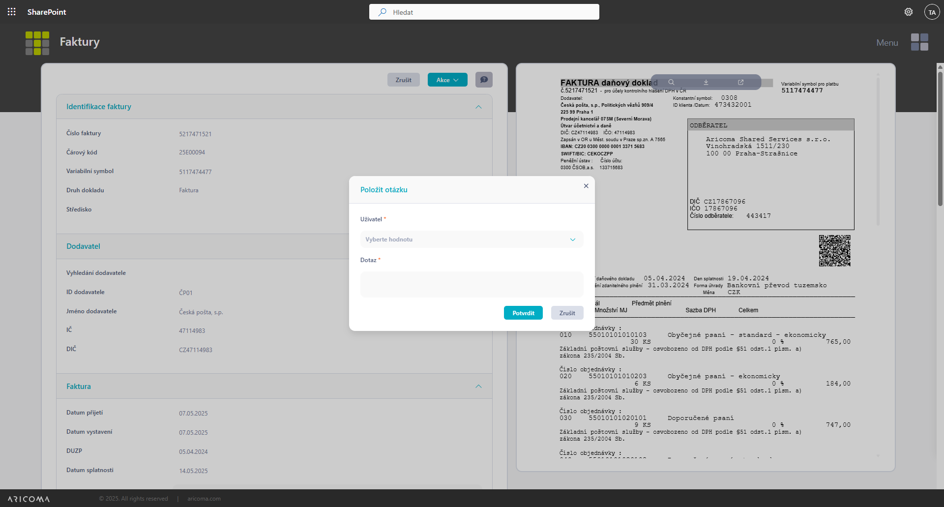Click Zrušit in the dialog

(567, 313)
